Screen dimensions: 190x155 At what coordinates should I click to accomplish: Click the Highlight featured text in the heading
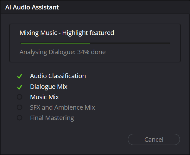tap(88, 33)
